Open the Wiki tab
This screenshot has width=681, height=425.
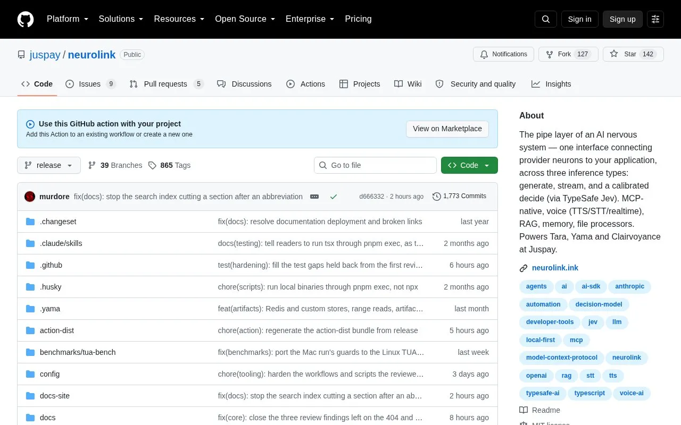[408, 84]
